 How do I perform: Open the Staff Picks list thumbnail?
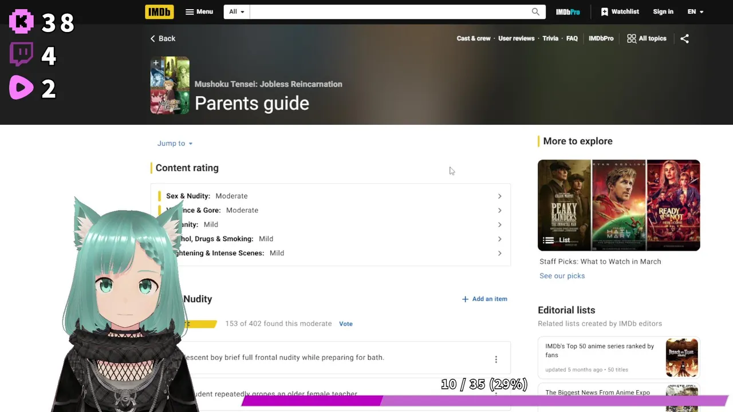(x=618, y=205)
